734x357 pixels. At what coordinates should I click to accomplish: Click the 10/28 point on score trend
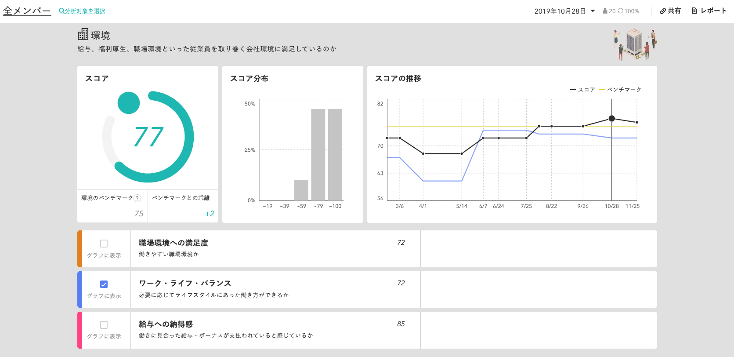611,119
